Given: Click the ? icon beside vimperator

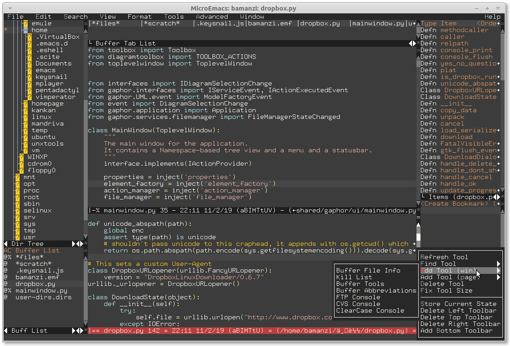Looking at the screenshot, I should coord(29,97).
